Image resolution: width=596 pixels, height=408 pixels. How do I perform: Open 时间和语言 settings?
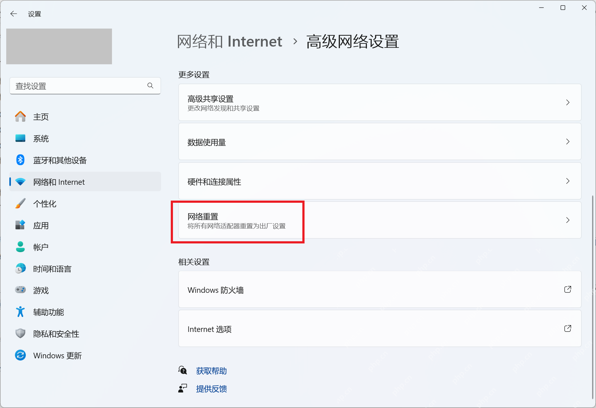pos(85,269)
